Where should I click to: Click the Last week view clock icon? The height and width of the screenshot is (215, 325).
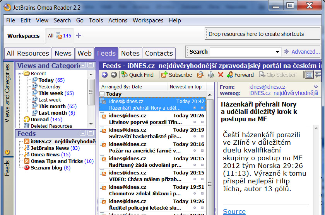click(34, 100)
